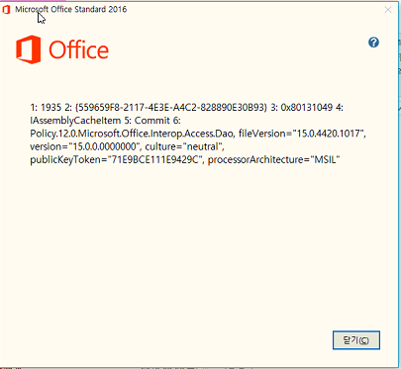Click the blue help question mark icon

373,43
